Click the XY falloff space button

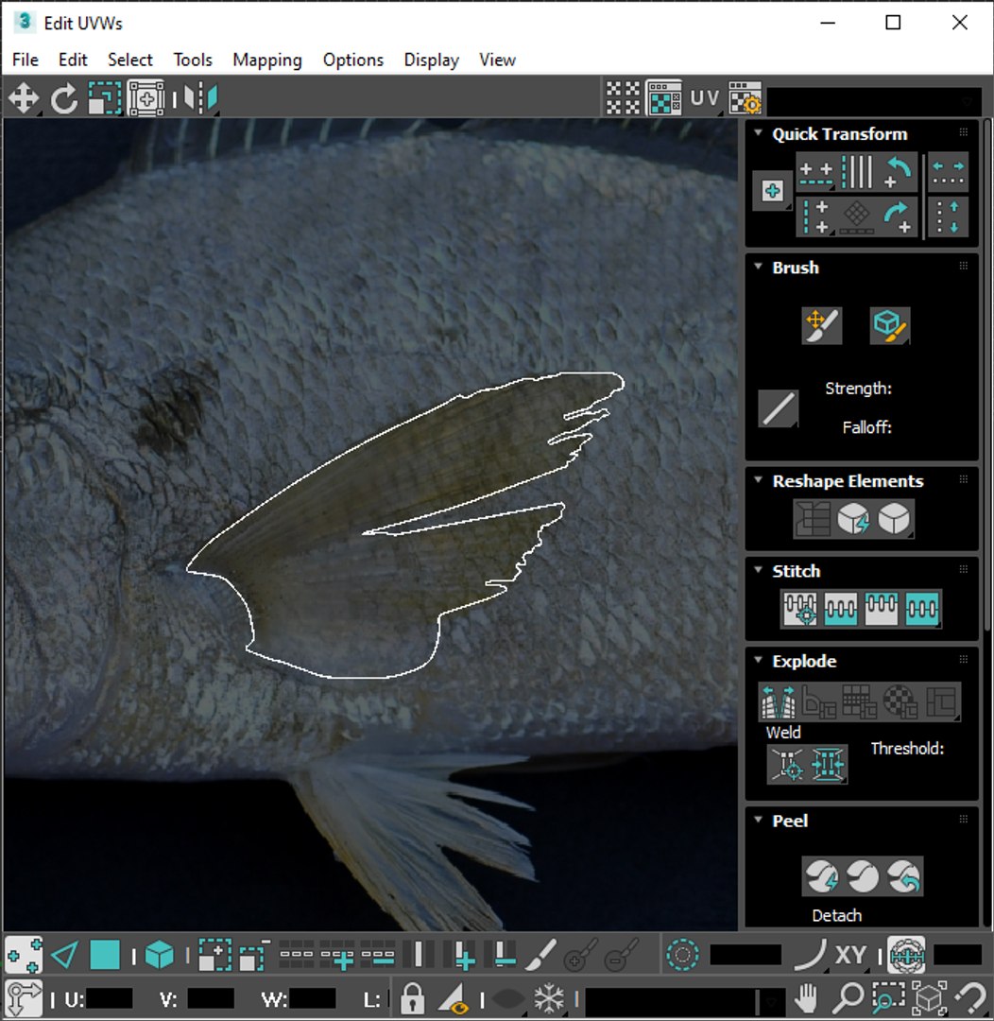click(850, 955)
